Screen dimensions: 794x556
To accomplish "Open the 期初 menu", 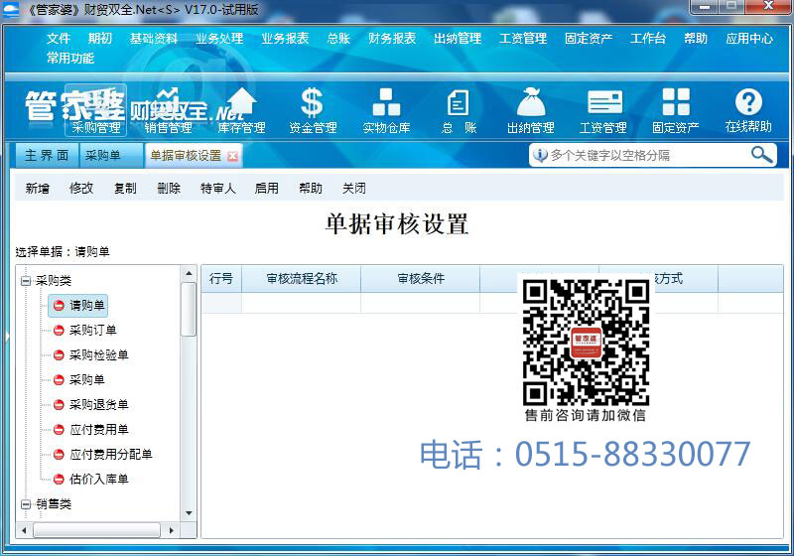I will 100,39.
